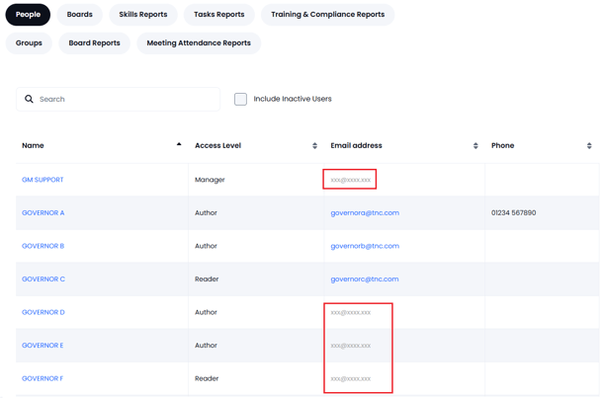Screen dimensions: 603x398
Task: Open GOVERNOR F profile link
Action: [43, 378]
